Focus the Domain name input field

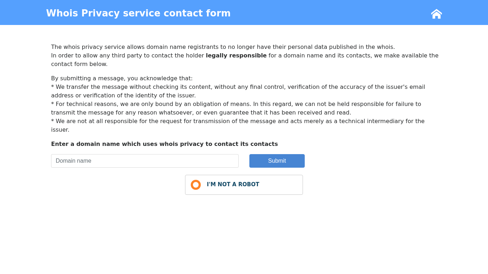point(145,161)
